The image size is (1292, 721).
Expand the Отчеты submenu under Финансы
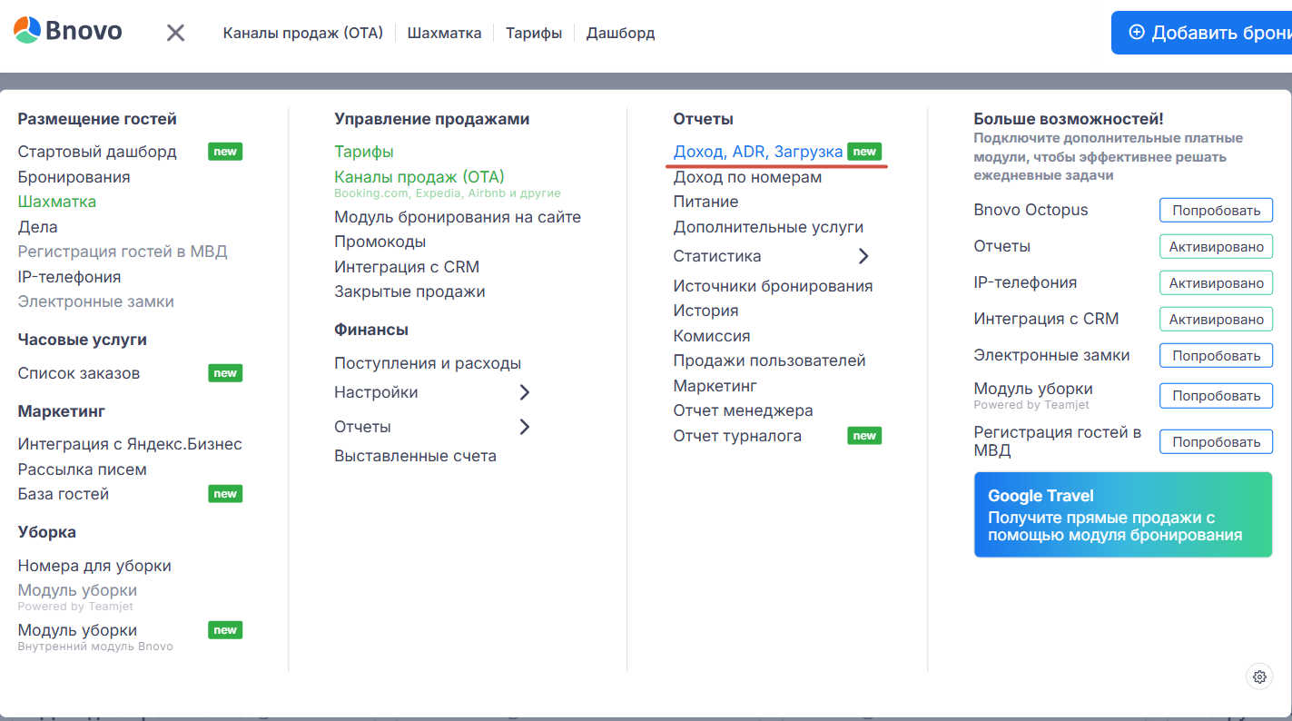click(524, 427)
